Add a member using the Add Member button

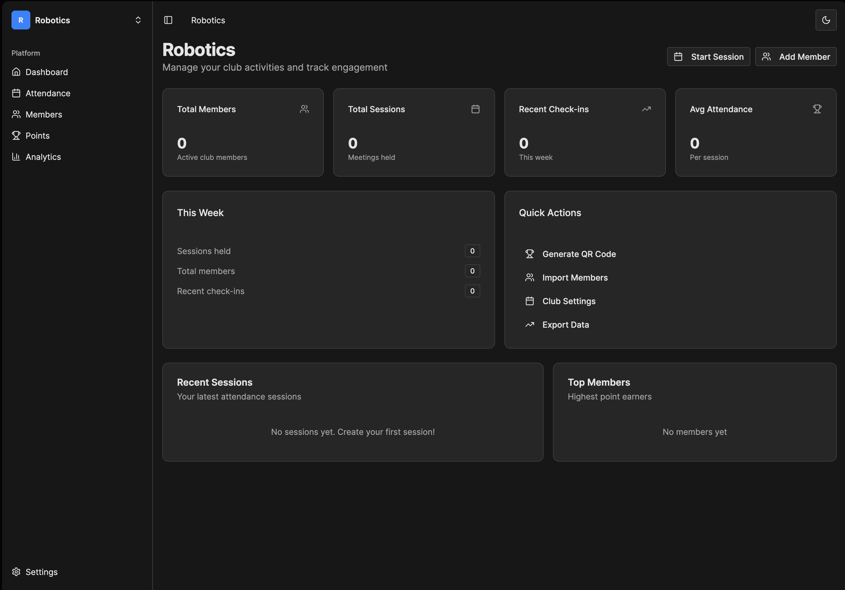tap(795, 56)
